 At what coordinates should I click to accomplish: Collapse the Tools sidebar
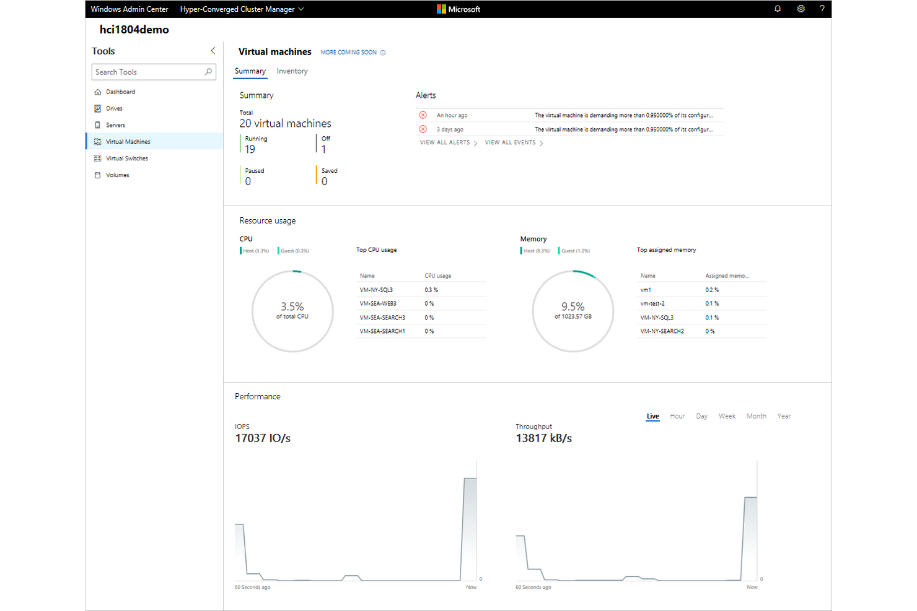pyautogui.click(x=213, y=51)
